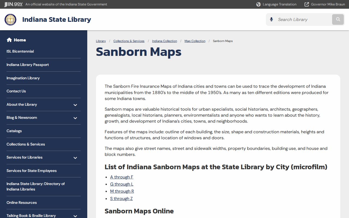Click the magnifying glass search button
Image resolution: width=349 pixels, height=218 pixels.
tap(338, 19)
